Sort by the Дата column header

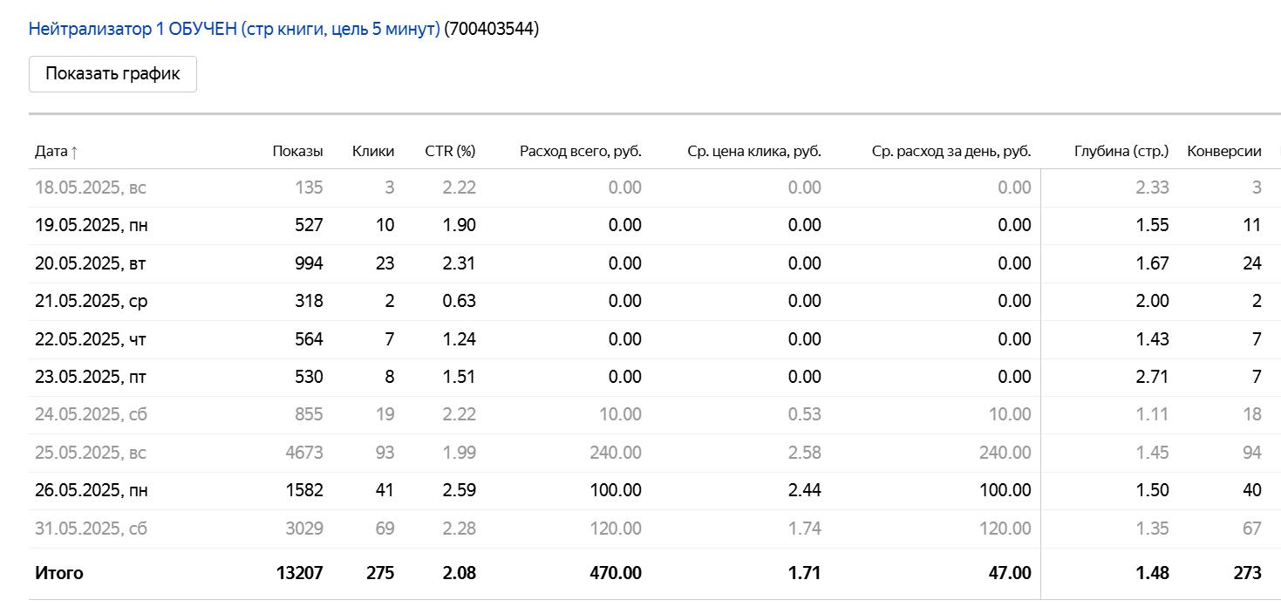51,151
